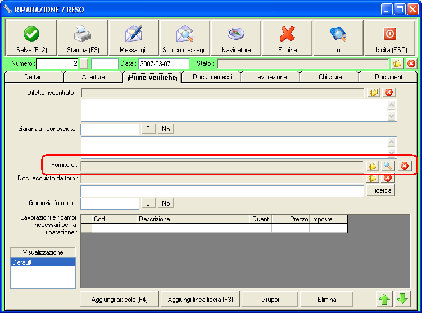Screen dimensions: 422x313
Task: Switch to the Lavorazione tab
Action: [270, 77]
